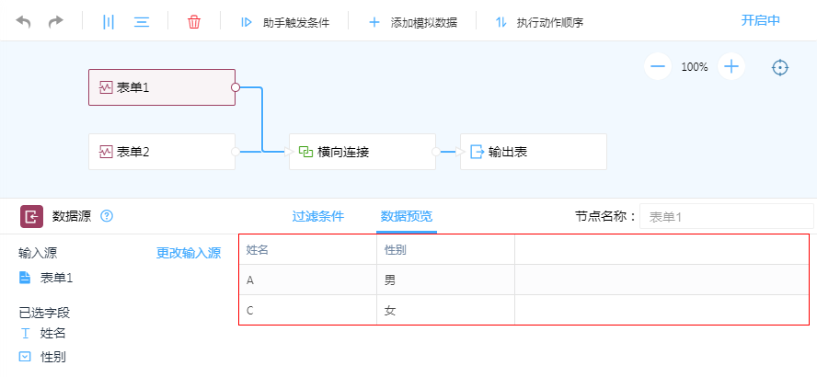
Task: Open 执行动作顺序 option
Action: [x=539, y=22]
